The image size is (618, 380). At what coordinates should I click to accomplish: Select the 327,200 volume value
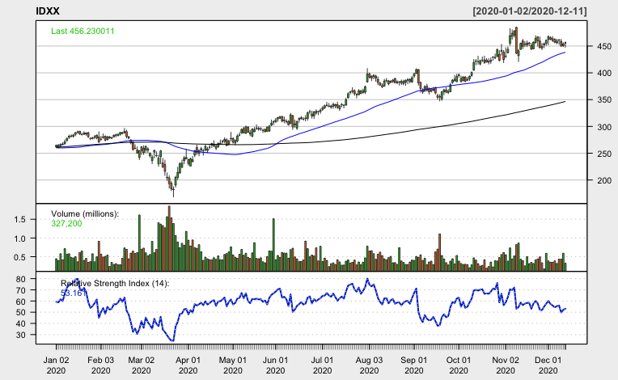(x=66, y=224)
